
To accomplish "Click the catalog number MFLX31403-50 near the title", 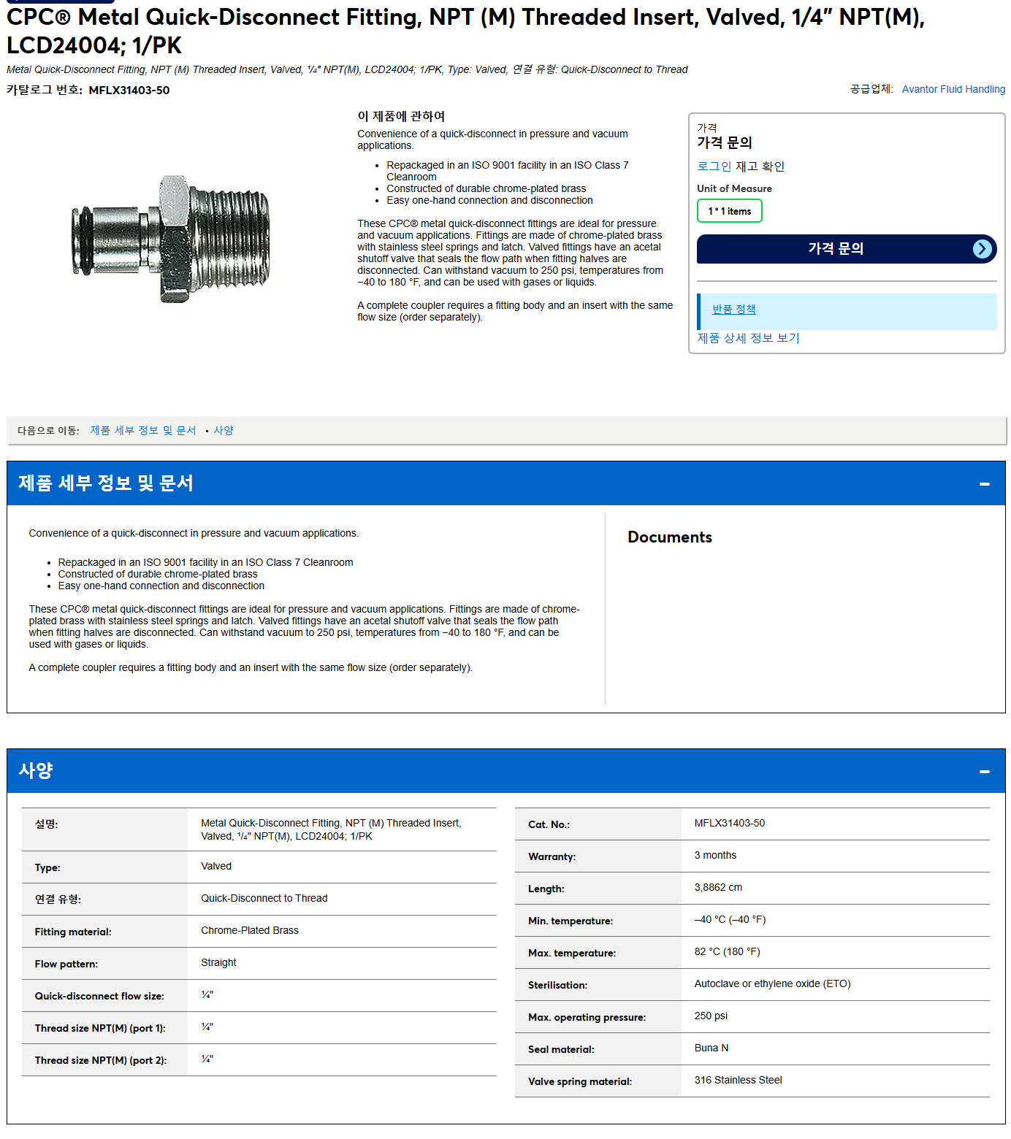I will 129,91.
